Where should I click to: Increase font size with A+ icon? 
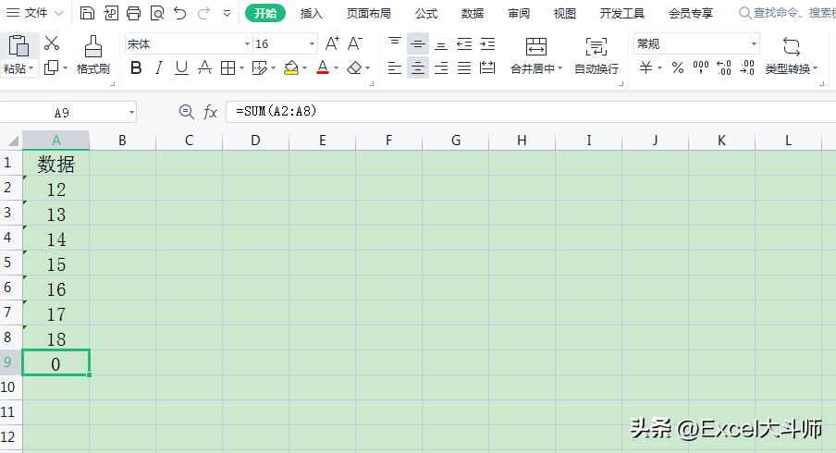click(x=332, y=43)
